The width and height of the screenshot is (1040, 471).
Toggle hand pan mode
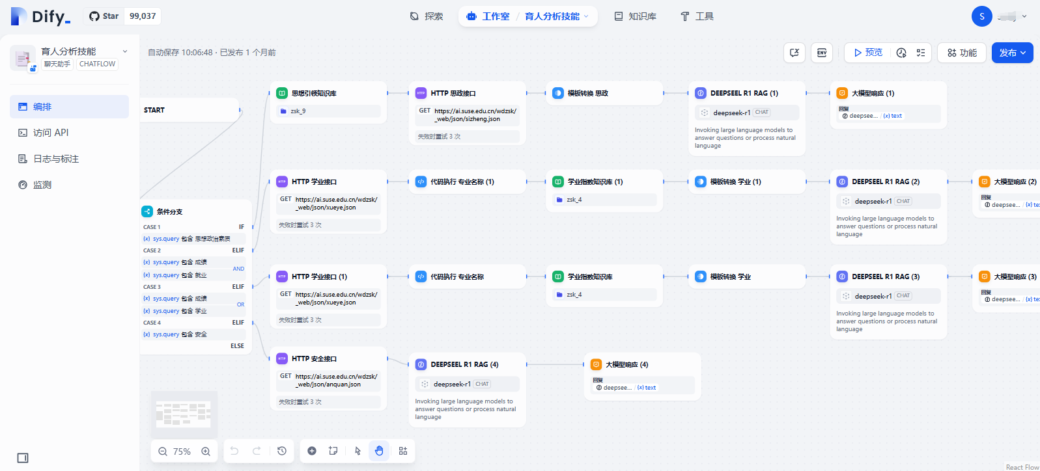click(x=379, y=451)
